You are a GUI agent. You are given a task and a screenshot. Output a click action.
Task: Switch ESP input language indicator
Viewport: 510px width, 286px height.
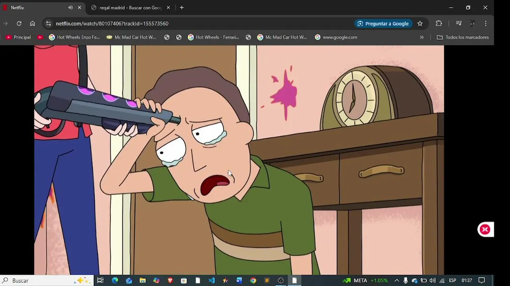click(452, 280)
